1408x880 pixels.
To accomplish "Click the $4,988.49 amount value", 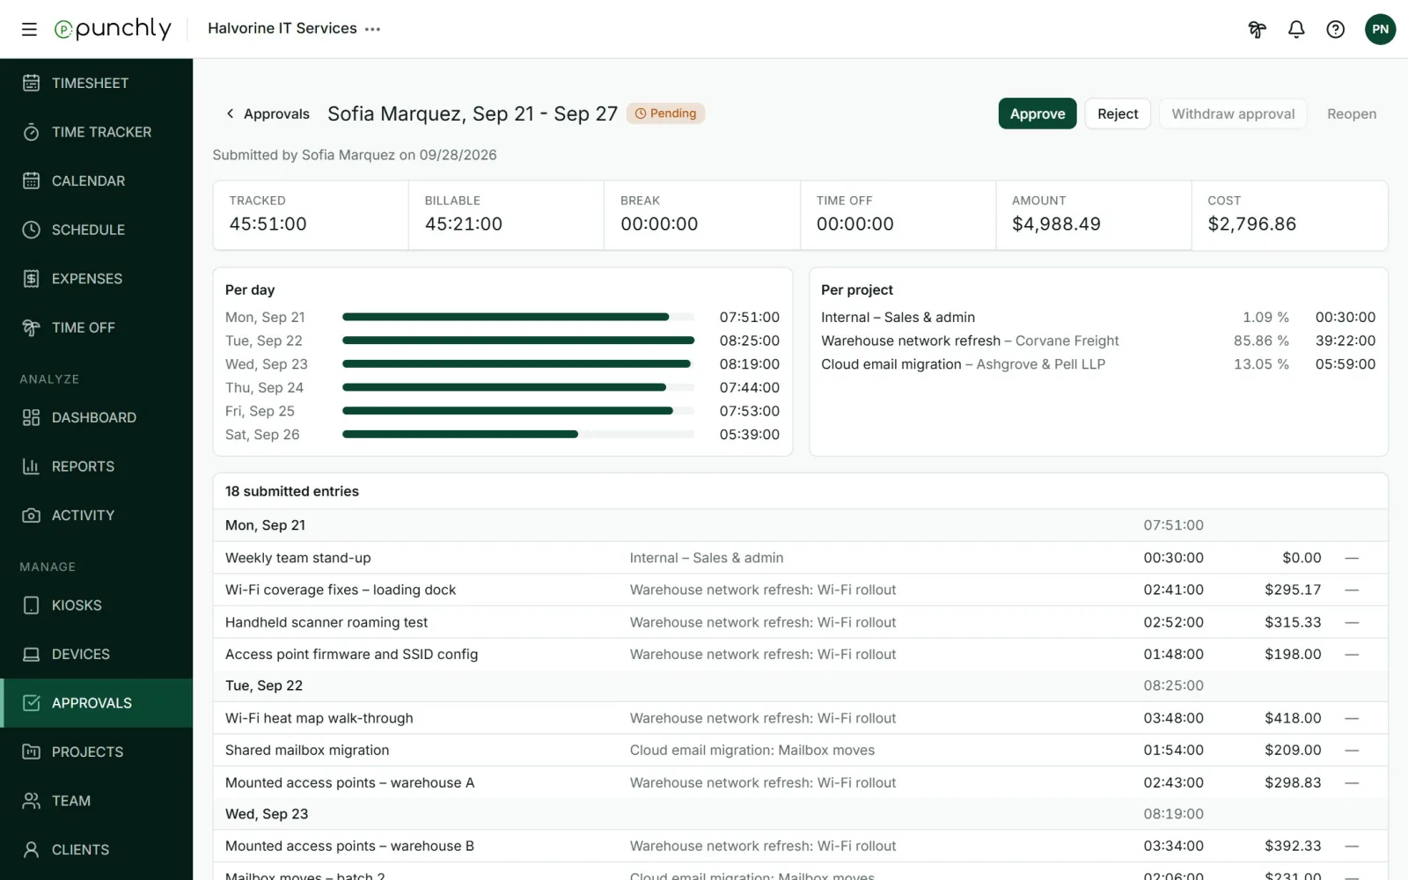I will click(1056, 224).
